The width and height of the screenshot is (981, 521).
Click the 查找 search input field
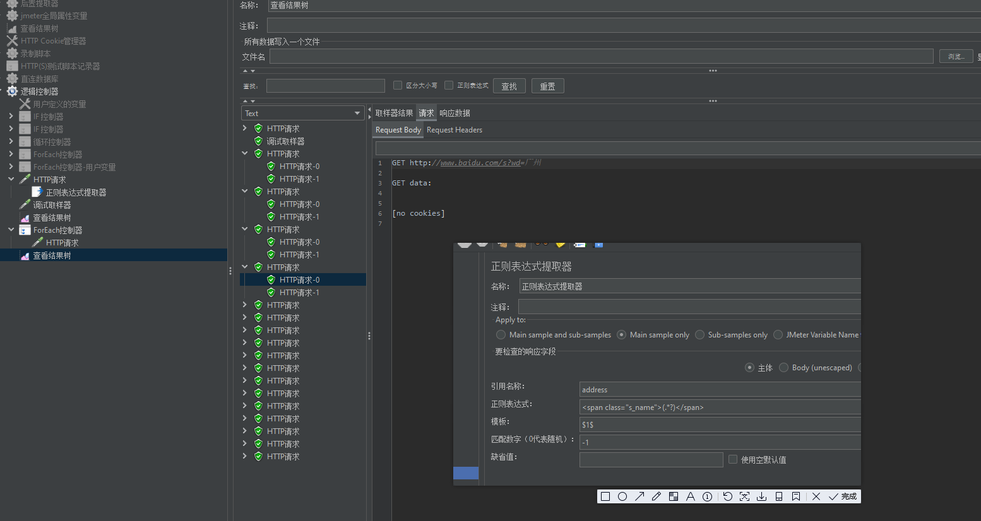tap(326, 86)
